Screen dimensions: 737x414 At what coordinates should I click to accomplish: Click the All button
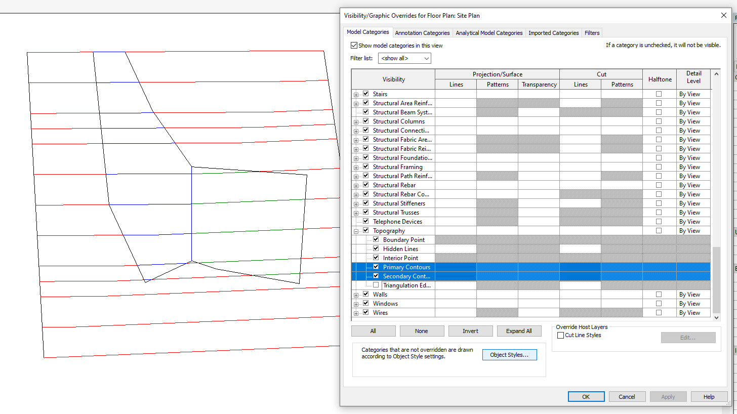[373, 331]
